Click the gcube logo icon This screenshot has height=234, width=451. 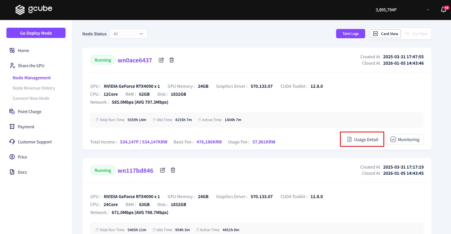point(20,10)
